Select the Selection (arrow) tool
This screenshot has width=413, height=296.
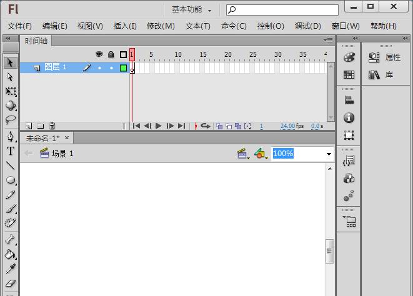click(x=10, y=62)
